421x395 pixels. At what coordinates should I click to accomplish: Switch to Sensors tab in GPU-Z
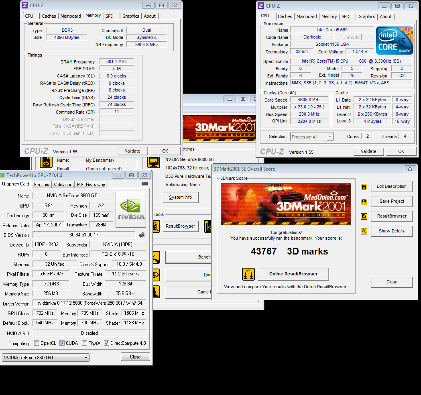coord(41,185)
